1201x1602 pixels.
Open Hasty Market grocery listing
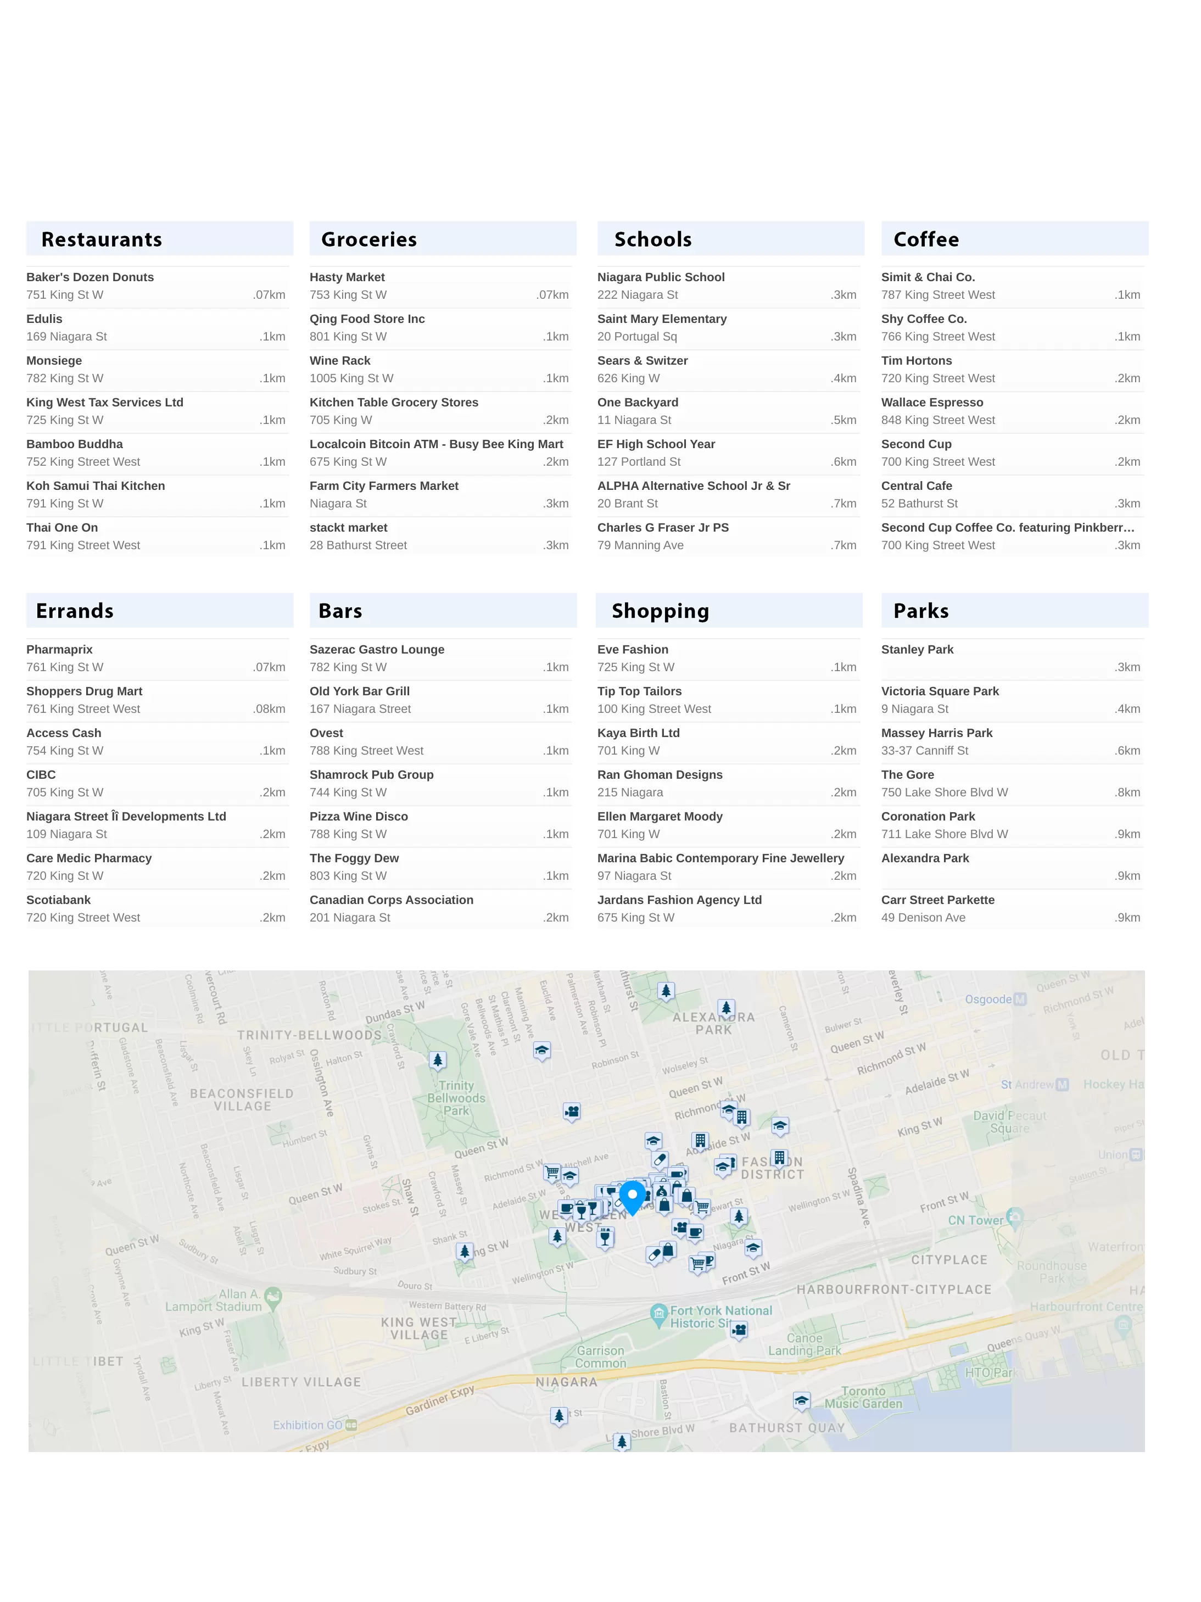pyautogui.click(x=347, y=277)
